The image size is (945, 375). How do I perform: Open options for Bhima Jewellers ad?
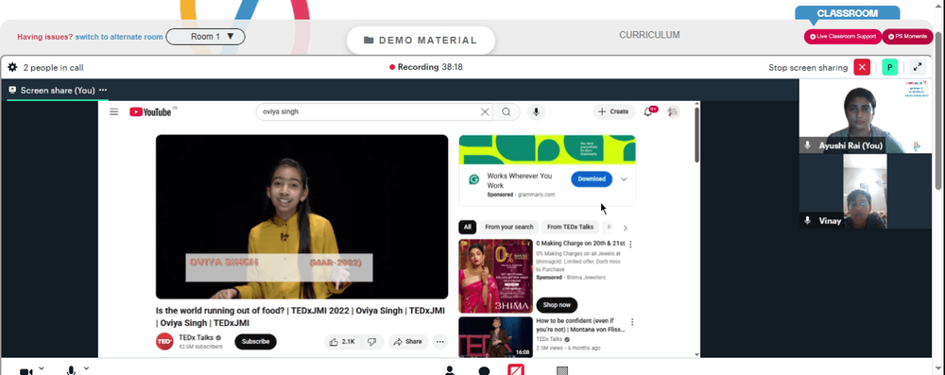click(631, 244)
